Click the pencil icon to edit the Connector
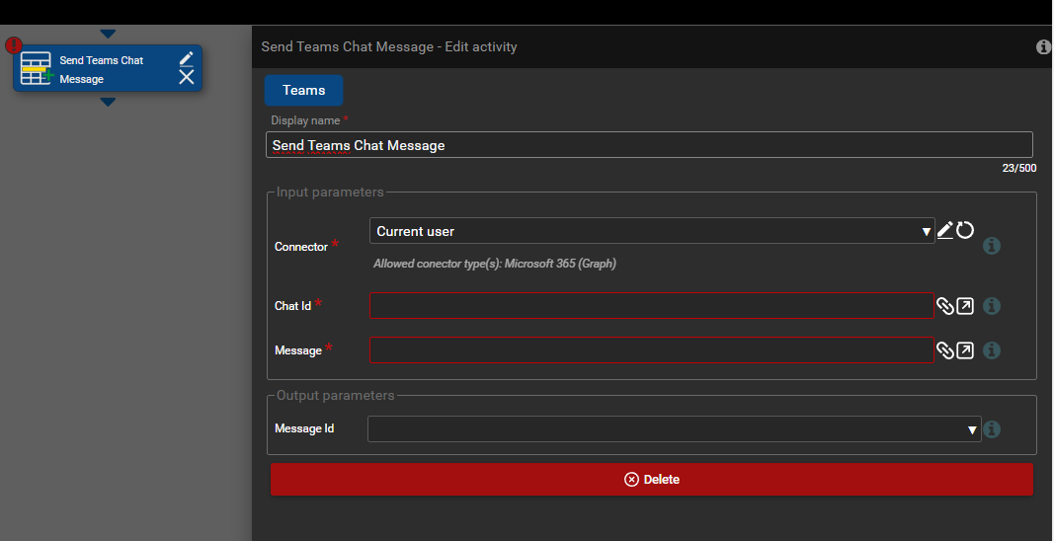This screenshot has width=1054, height=541. 945,231
